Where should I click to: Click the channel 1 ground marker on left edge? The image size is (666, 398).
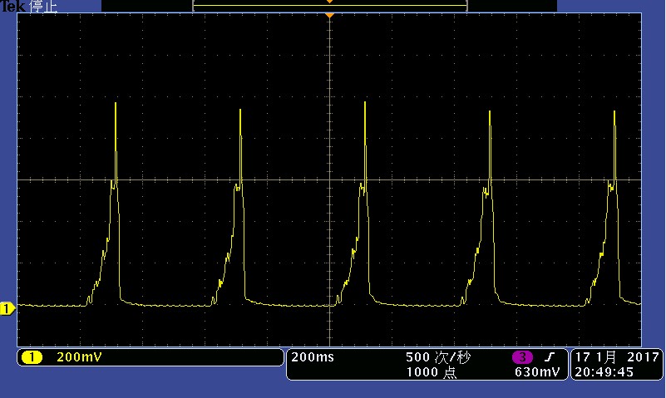click(x=7, y=309)
